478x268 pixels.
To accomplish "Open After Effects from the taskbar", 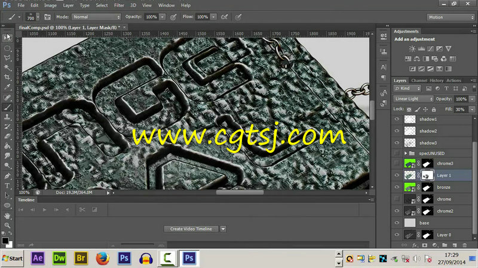I will coord(38,258).
